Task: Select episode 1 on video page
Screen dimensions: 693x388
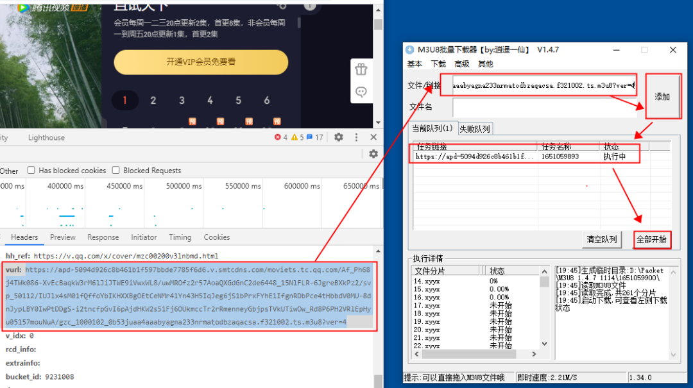Action: (124, 100)
